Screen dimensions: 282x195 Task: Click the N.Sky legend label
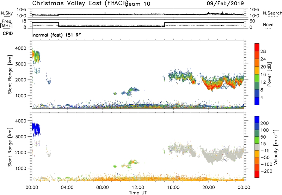(7, 13)
